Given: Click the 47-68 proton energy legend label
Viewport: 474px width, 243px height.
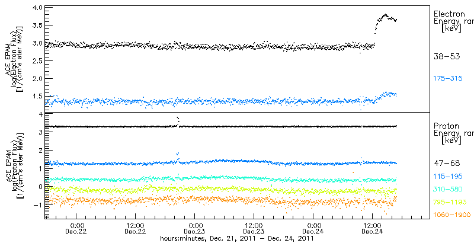Looking at the screenshot, I should [x=447, y=164].
